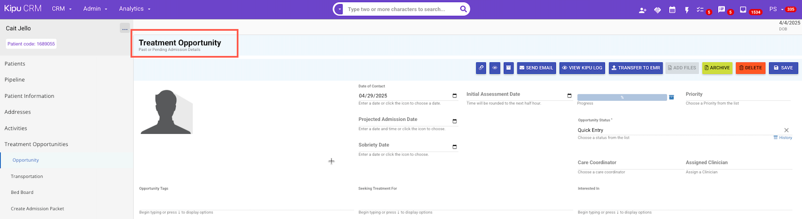This screenshot has width=802, height=219.
Task: Expand the CRM dropdown menu
Action: (62, 9)
